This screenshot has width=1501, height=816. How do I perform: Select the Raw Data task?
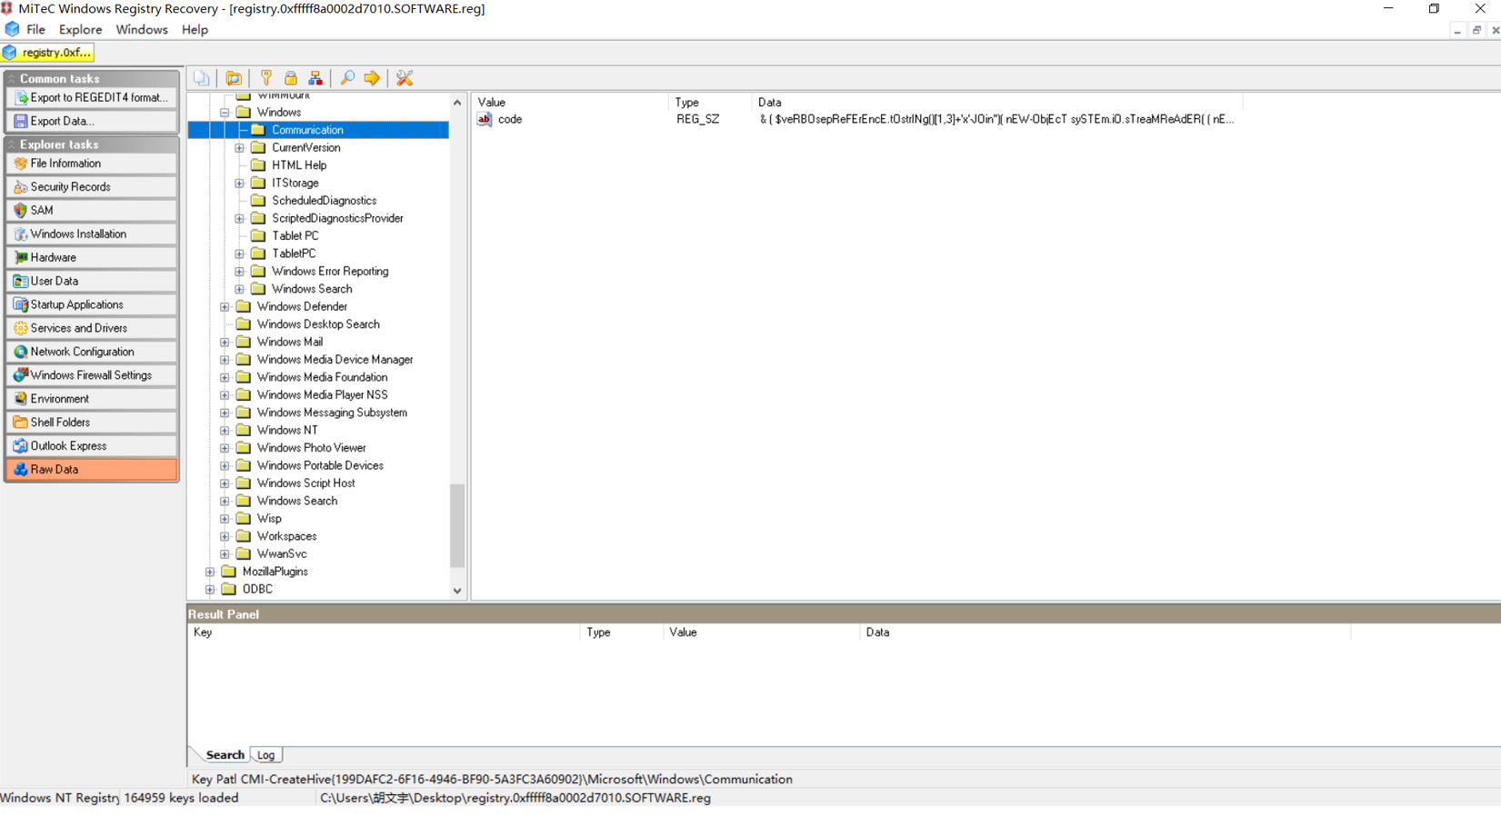(x=91, y=470)
